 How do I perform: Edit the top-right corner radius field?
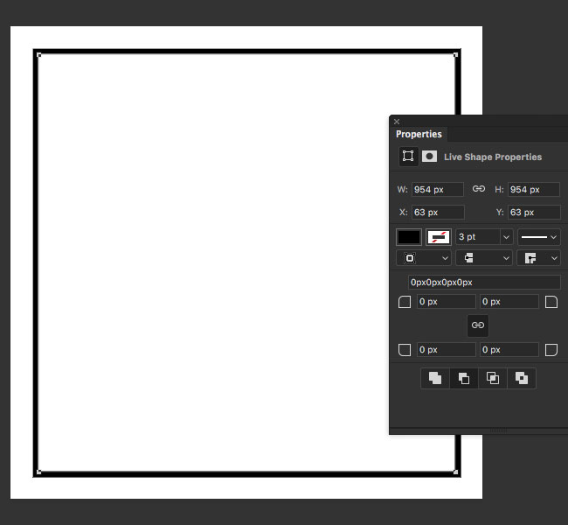[509, 302]
